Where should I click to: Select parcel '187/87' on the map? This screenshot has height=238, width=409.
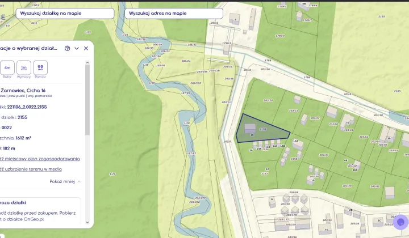point(191,153)
